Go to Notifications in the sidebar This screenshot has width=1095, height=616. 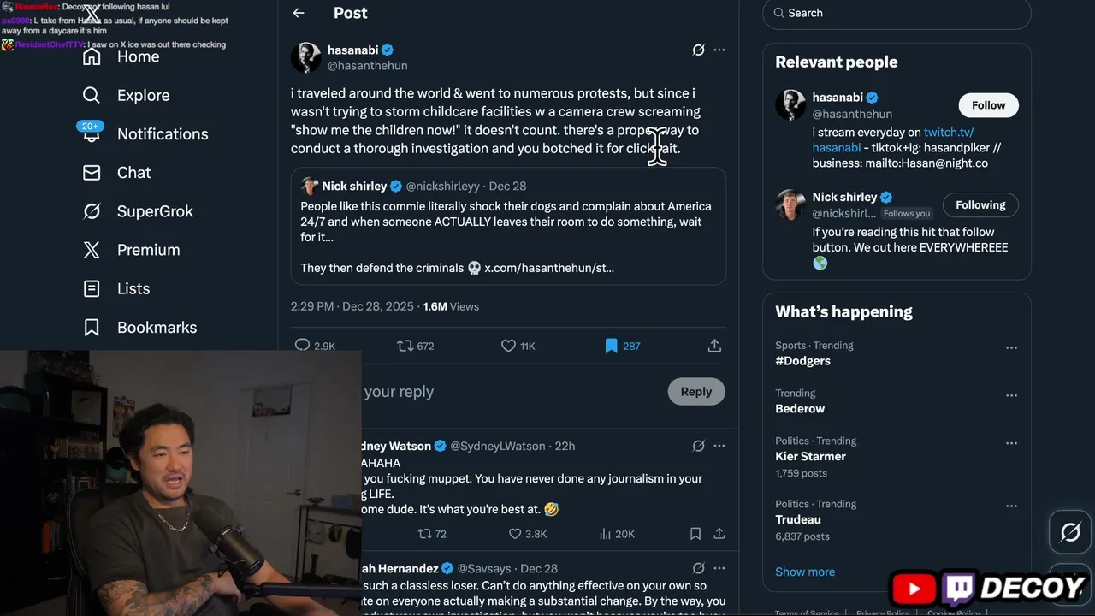(x=162, y=134)
